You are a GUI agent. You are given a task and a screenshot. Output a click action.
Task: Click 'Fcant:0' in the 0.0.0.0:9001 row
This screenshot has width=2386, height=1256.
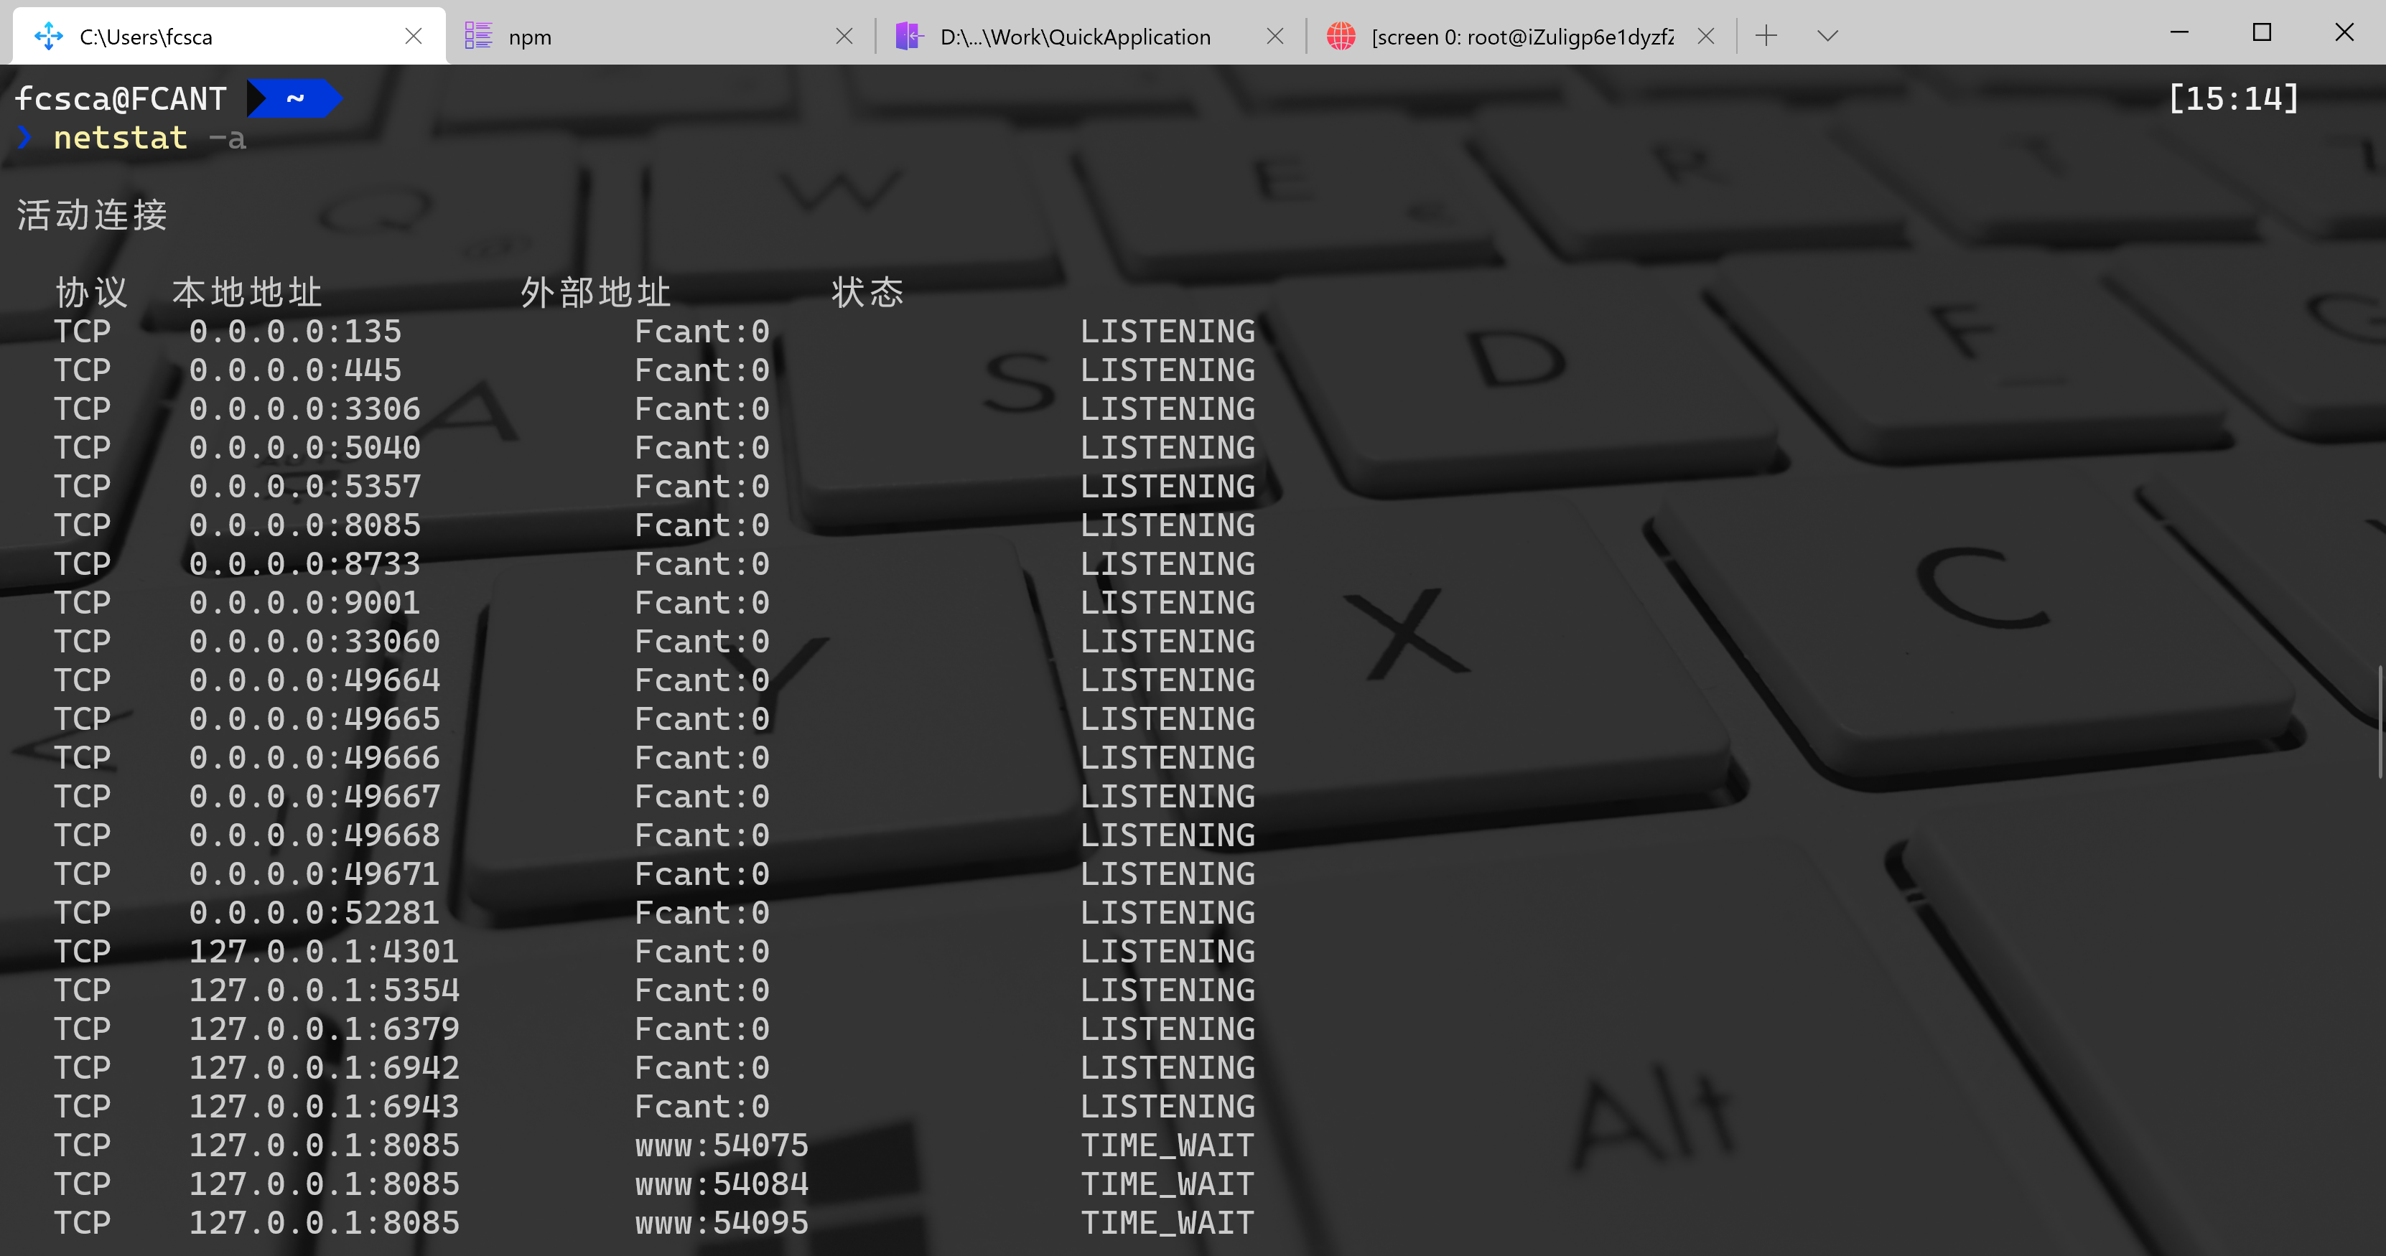click(x=702, y=604)
